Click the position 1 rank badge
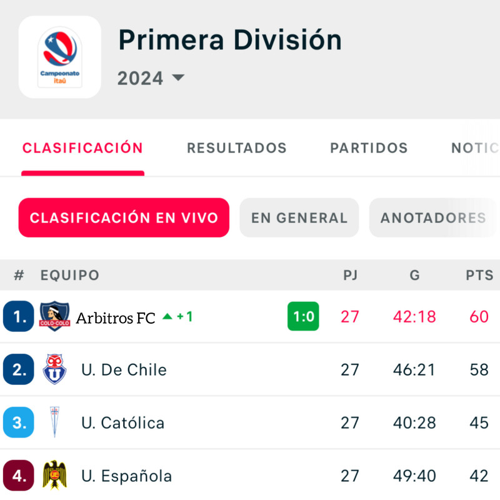The width and height of the screenshot is (500, 500). pos(19,316)
